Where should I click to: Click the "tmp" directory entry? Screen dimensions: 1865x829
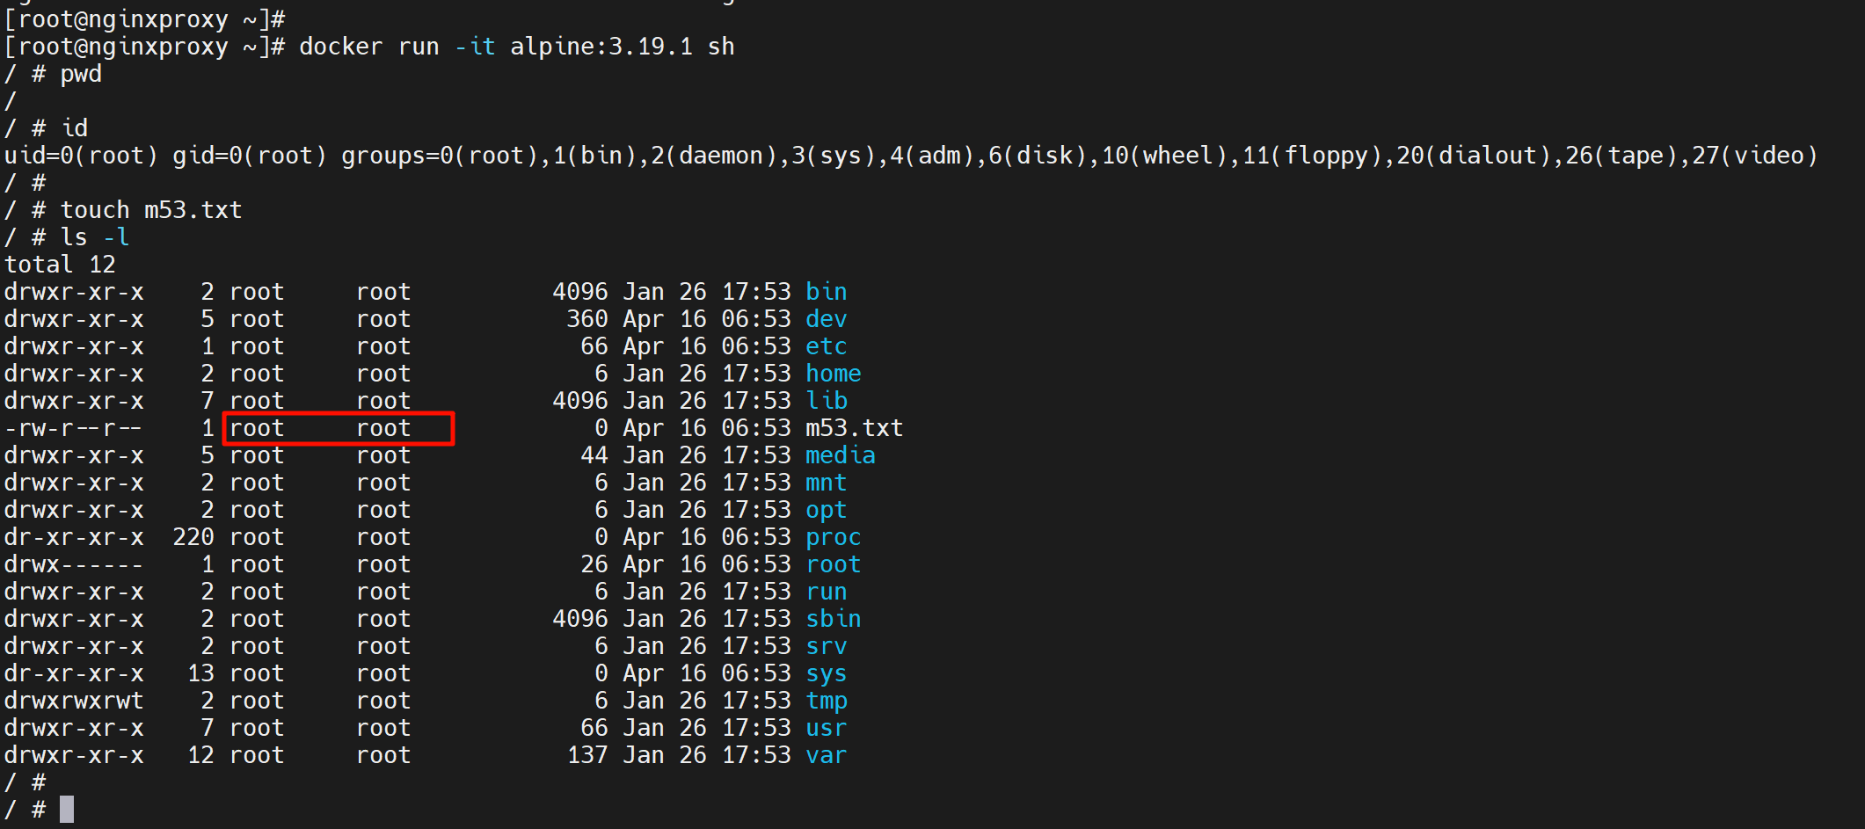coord(826,701)
